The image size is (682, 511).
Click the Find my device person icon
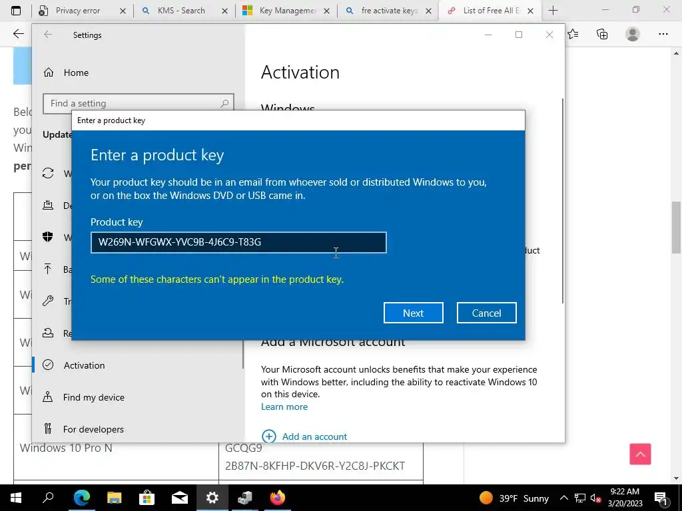pos(48,397)
